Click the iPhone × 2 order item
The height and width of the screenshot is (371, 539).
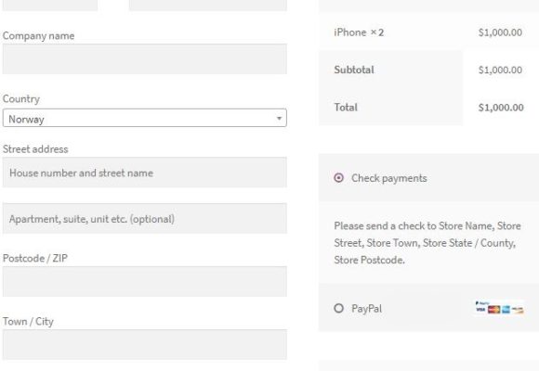[x=359, y=32]
